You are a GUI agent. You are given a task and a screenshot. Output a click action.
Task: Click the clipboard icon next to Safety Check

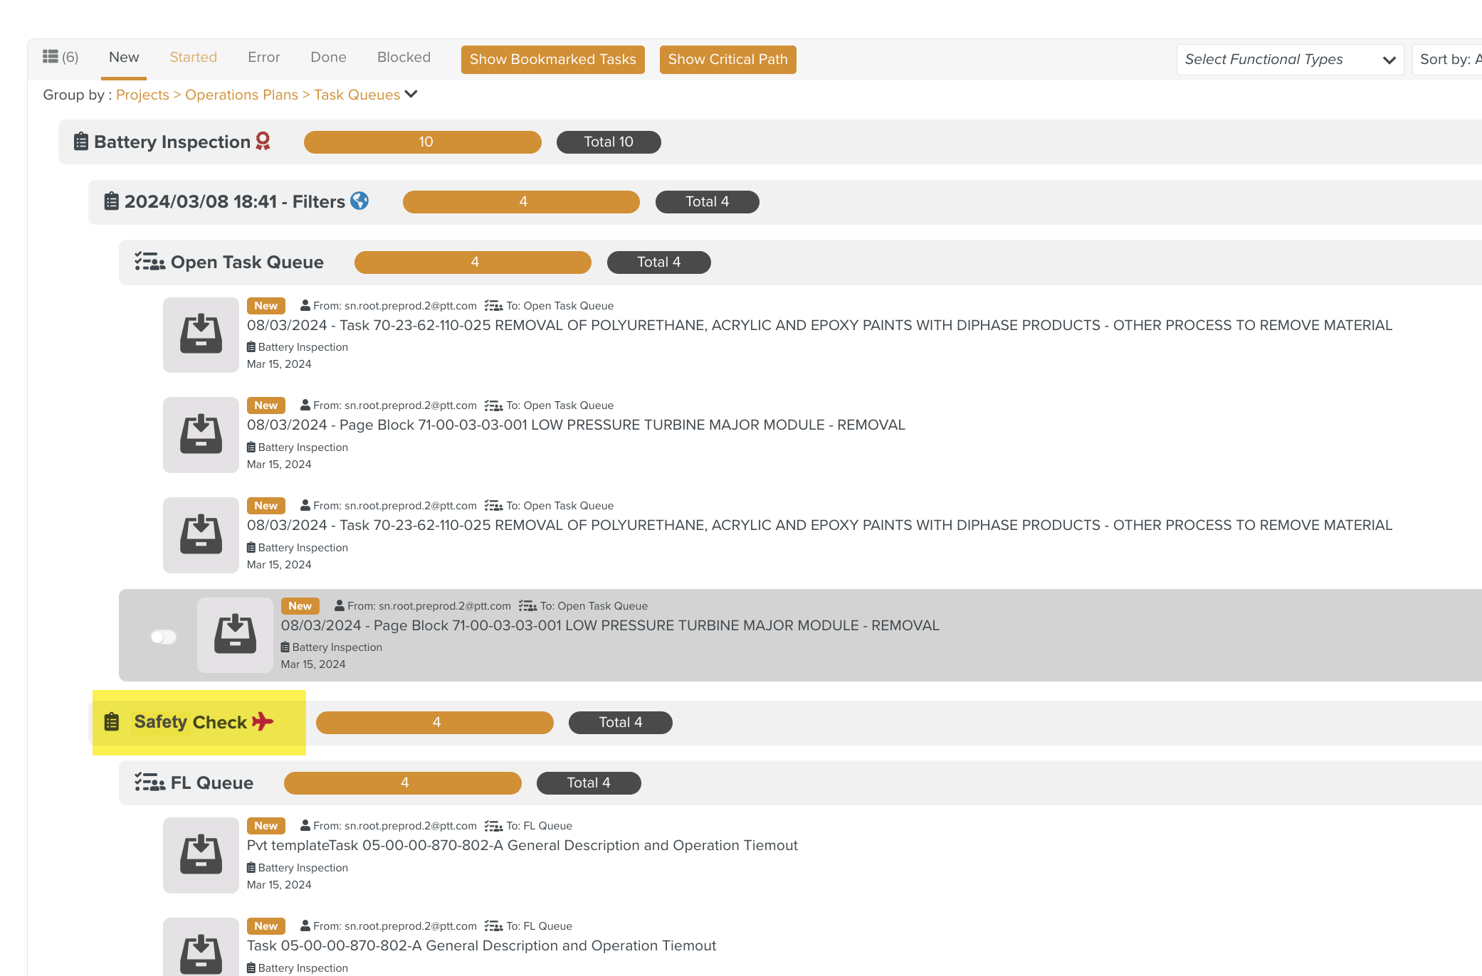point(110,722)
